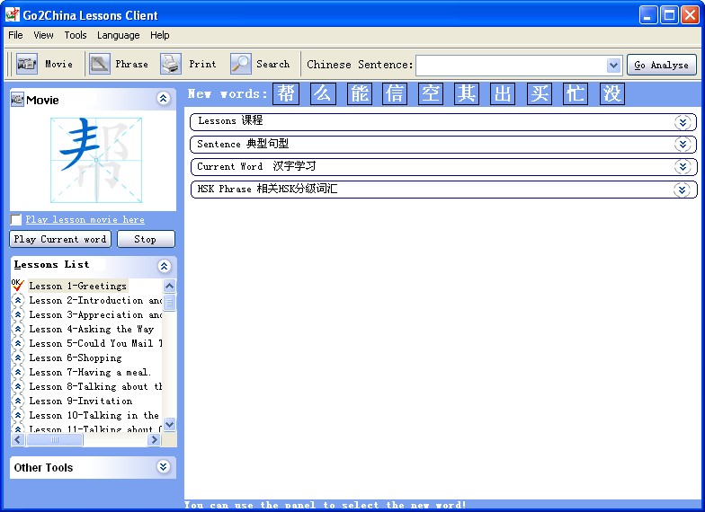Click the Movie toolbar label
The width and height of the screenshot is (705, 512).
[59, 65]
